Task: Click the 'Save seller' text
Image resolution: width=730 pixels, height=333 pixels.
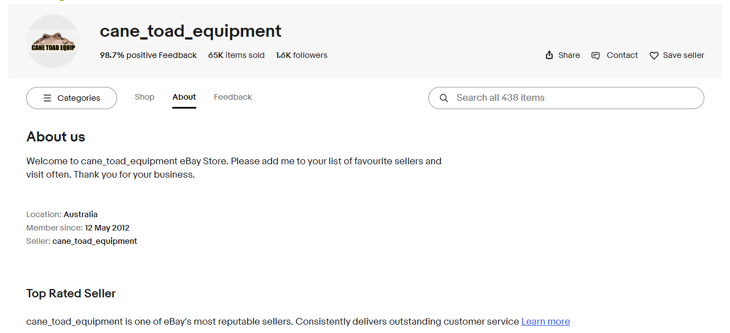Action: pos(683,55)
